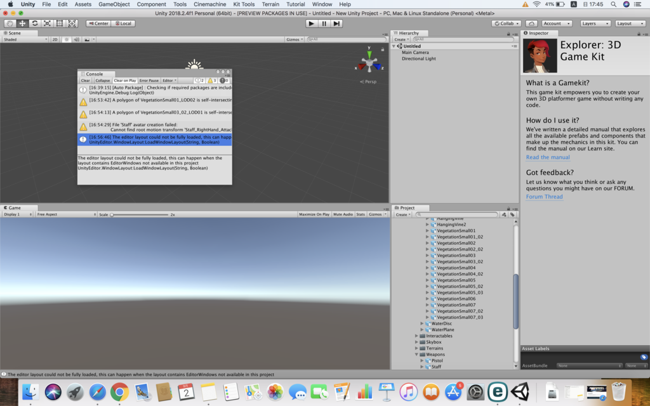
Task: Open the Collab dropdown
Action: (x=506, y=23)
